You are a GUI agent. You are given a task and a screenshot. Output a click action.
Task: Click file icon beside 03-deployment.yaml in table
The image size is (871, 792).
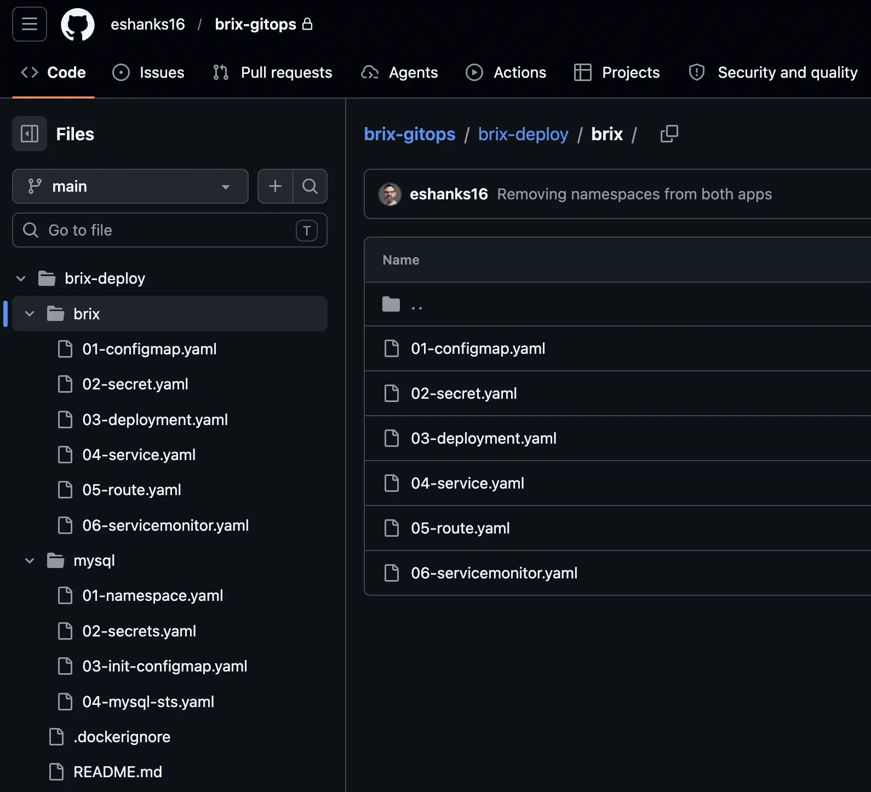(392, 438)
